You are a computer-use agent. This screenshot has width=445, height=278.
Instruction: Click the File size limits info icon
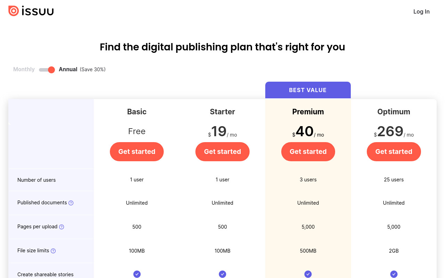tap(53, 251)
